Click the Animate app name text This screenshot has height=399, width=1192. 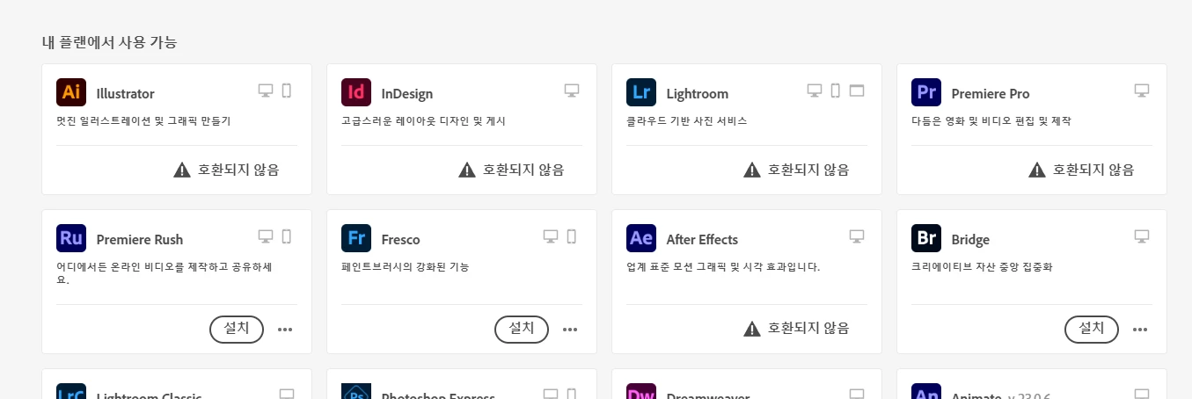pos(976,396)
